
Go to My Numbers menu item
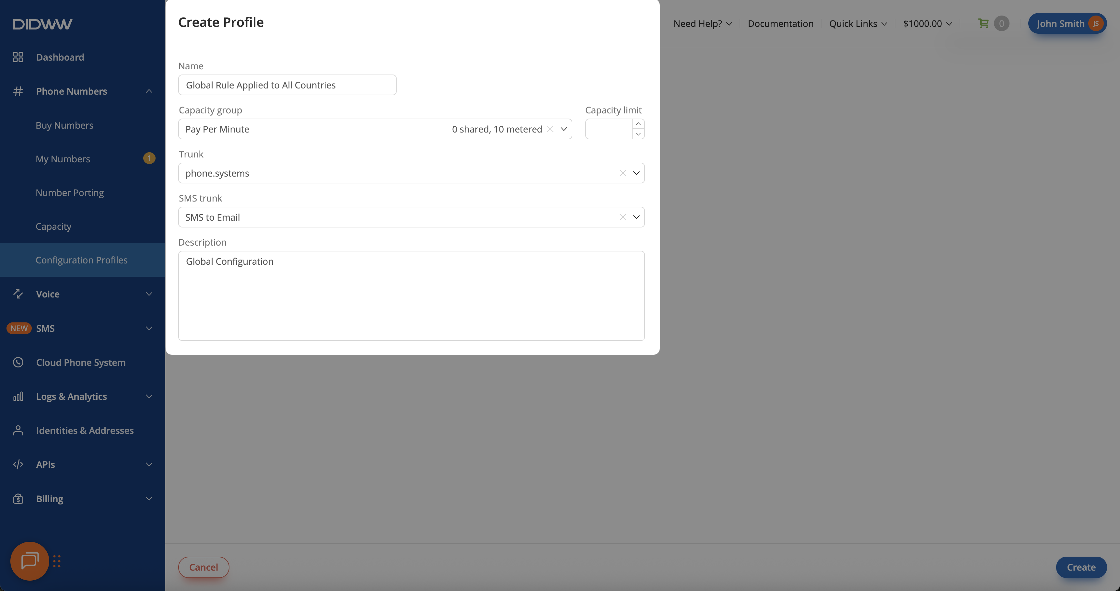click(x=63, y=159)
